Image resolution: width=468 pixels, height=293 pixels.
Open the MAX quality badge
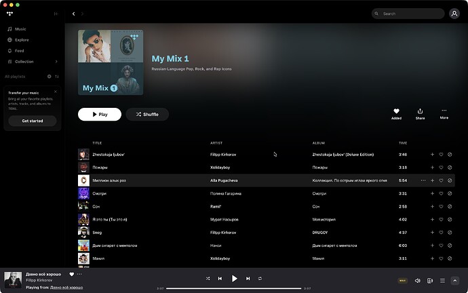pyautogui.click(x=402, y=281)
